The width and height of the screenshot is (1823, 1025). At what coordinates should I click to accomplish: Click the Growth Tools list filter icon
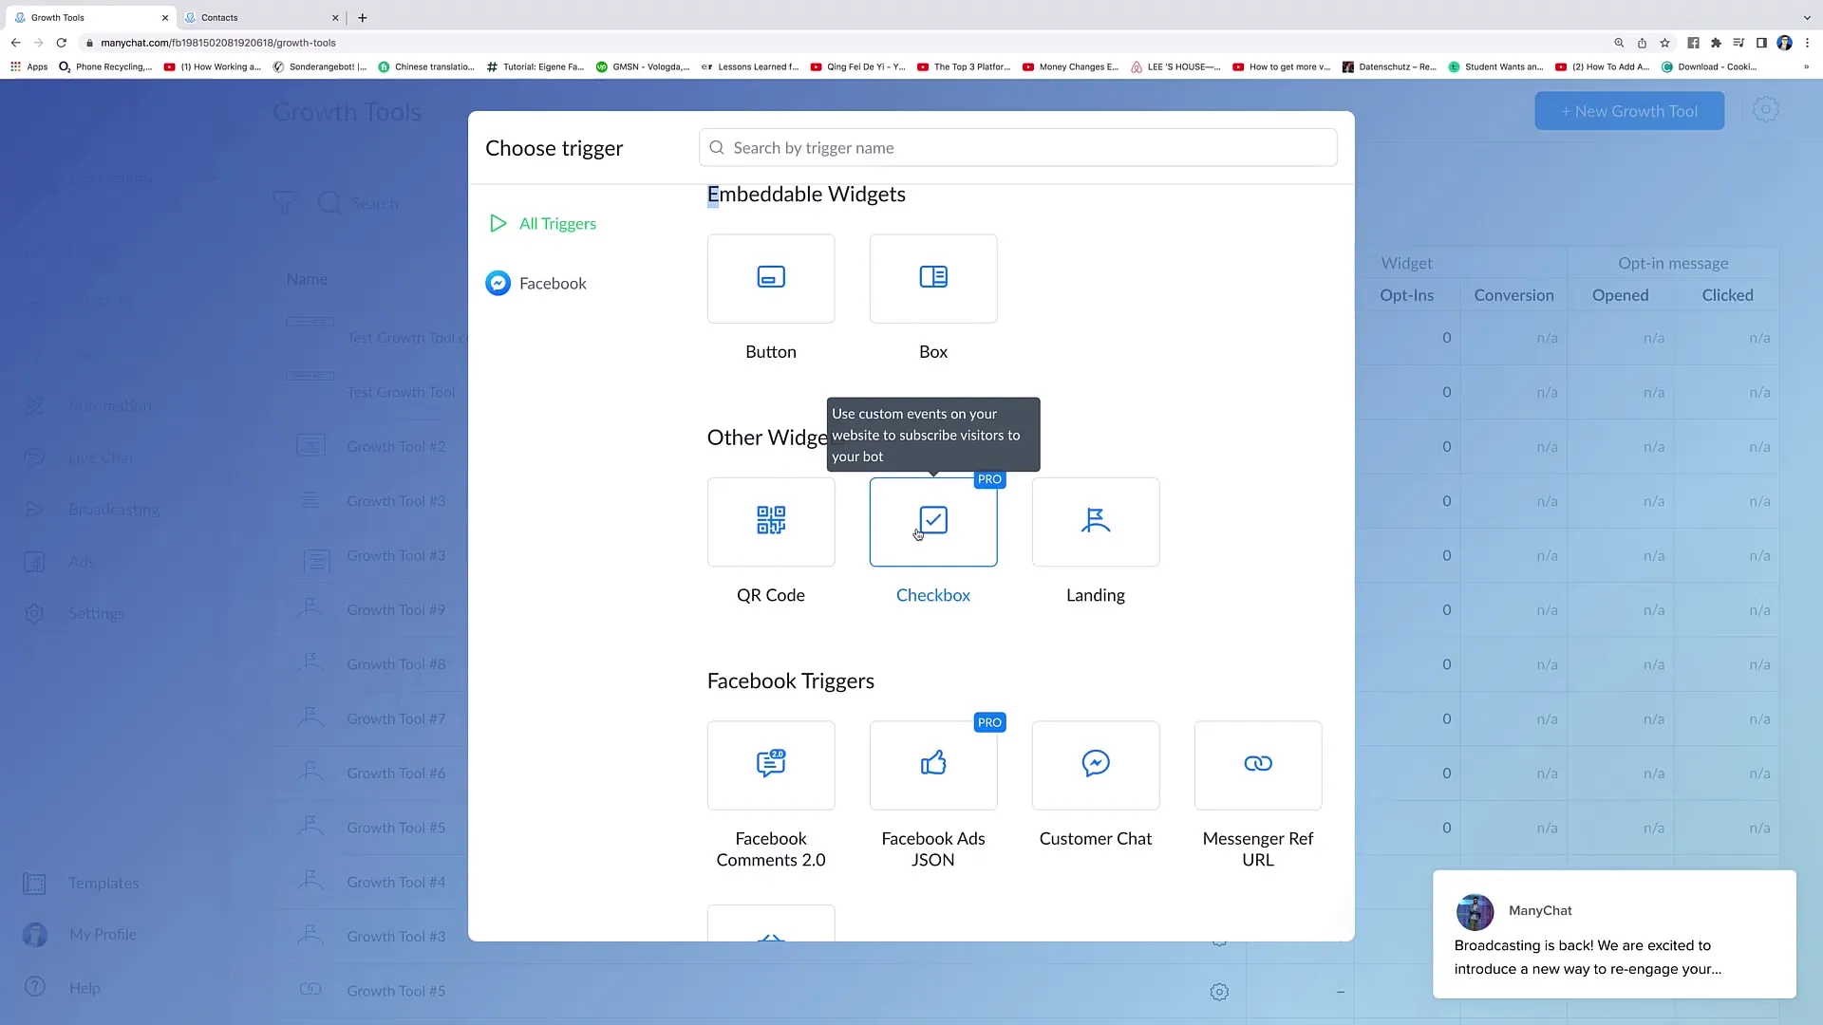click(284, 203)
